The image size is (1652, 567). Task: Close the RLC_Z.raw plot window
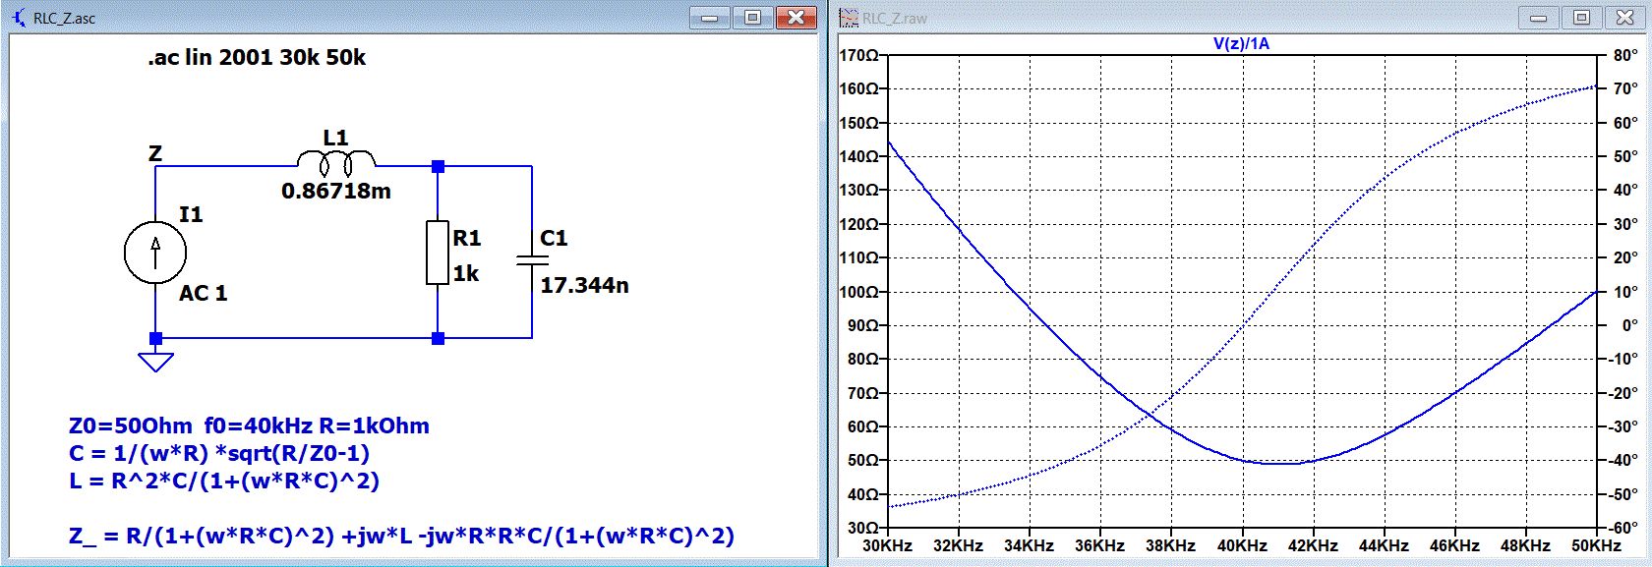[x=1624, y=18]
